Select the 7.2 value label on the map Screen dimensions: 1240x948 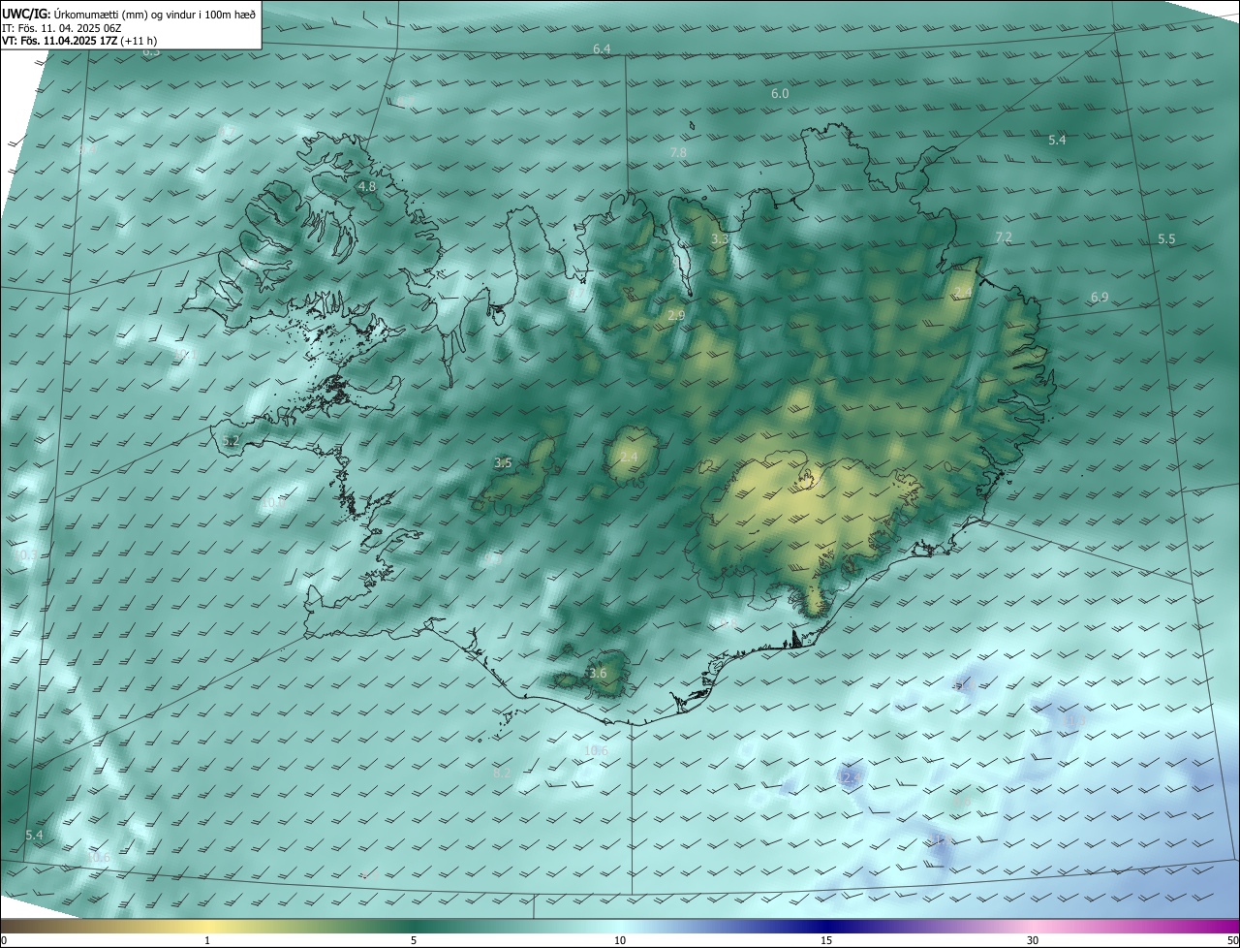pyautogui.click(x=1004, y=237)
